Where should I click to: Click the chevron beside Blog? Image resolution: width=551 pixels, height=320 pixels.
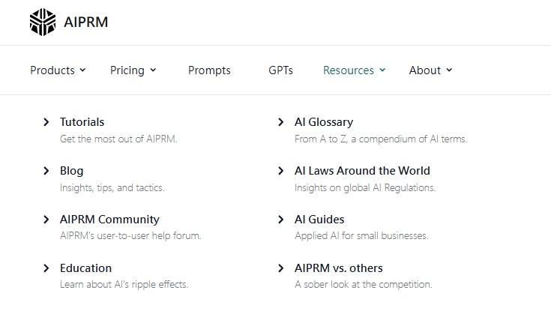tap(46, 171)
